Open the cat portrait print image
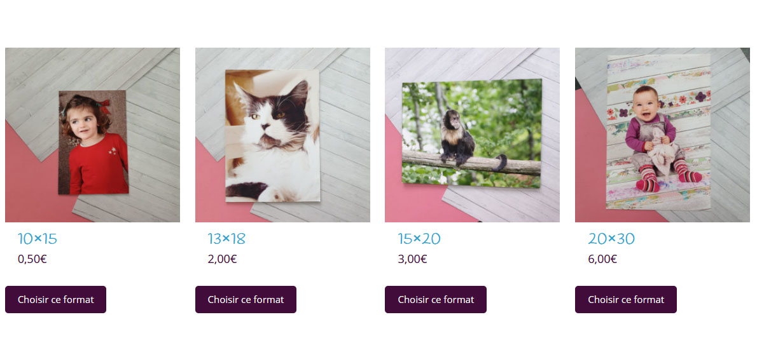Image resolution: width=757 pixels, height=364 pixels. pos(282,135)
